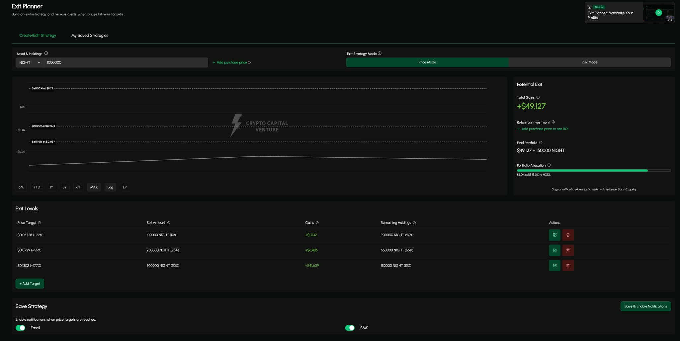Select the 6M chart range

21,187
